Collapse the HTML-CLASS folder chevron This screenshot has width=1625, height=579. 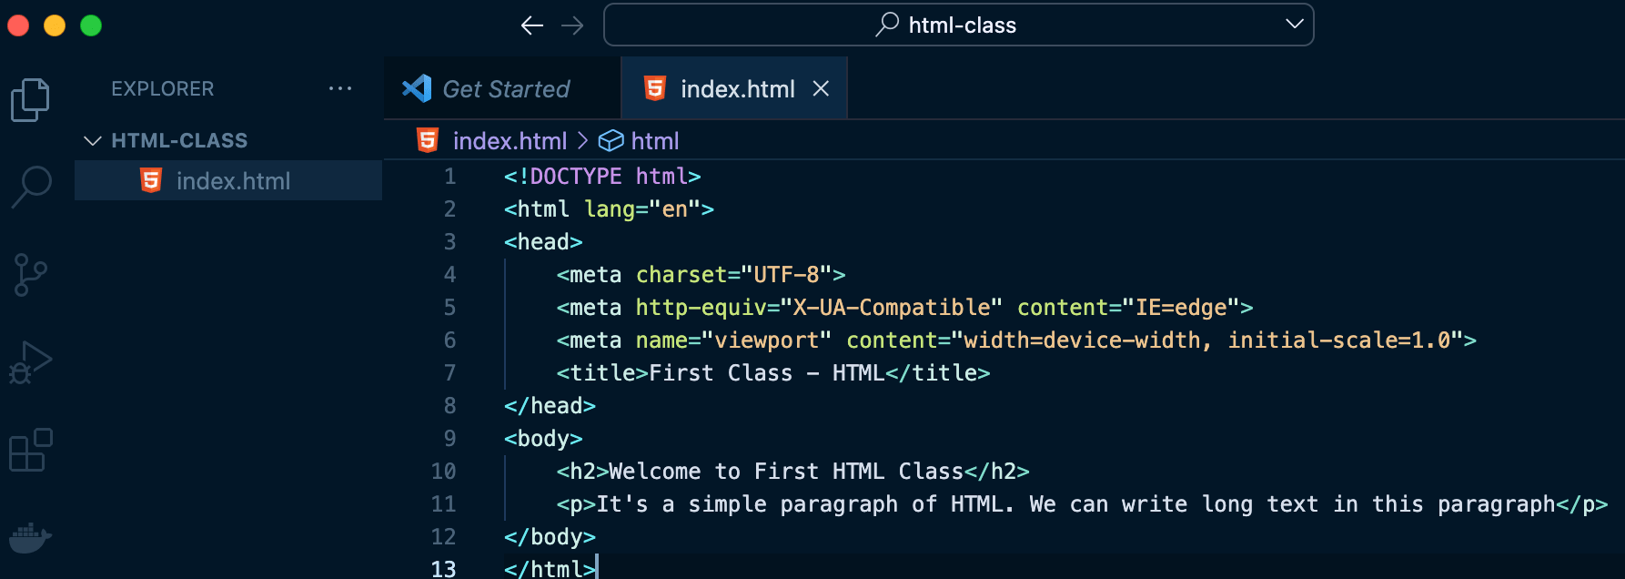click(x=92, y=140)
